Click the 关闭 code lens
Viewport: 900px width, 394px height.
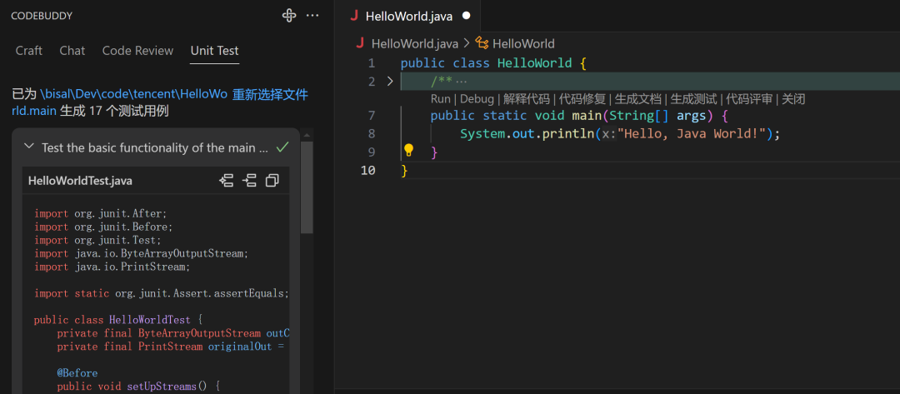(x=793, y=99)
